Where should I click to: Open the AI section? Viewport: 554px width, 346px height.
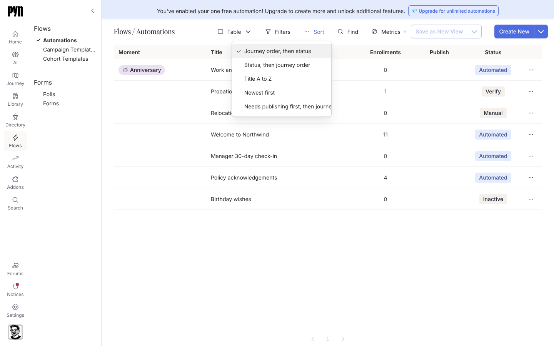pyautogui.click(x=15, y=58)
